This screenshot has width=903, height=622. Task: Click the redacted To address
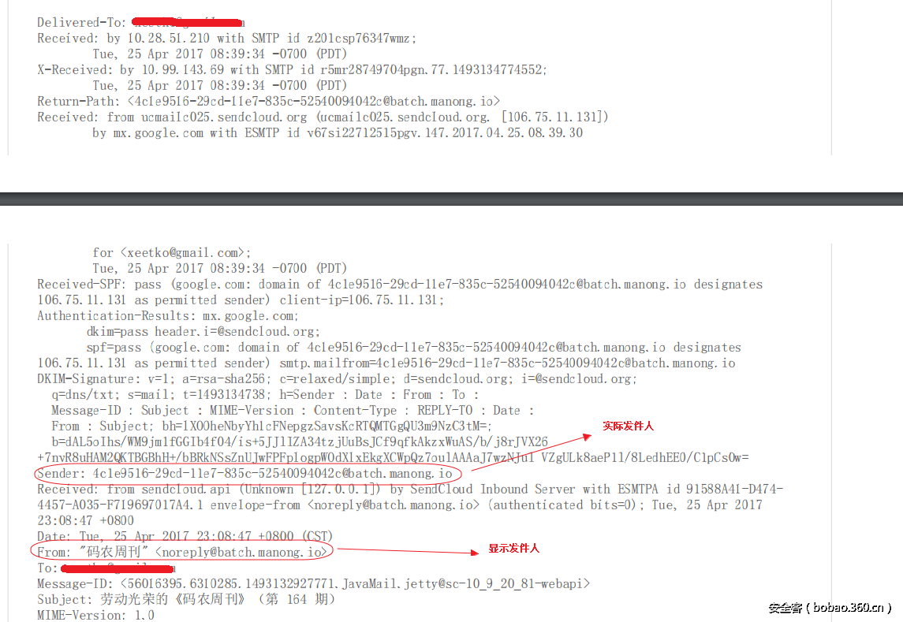[118, 568]
